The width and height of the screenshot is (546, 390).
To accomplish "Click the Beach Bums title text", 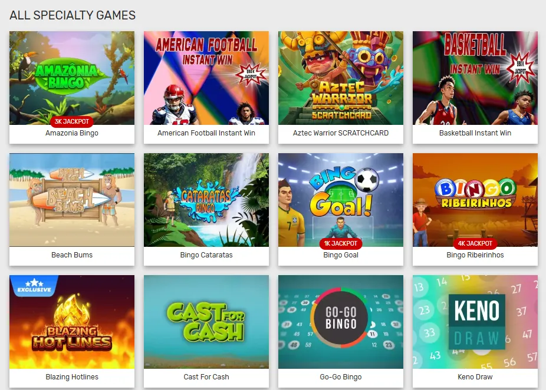I will coord(72,255).
